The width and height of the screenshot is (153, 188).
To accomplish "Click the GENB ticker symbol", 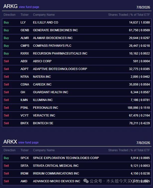I will click(25, 30).
